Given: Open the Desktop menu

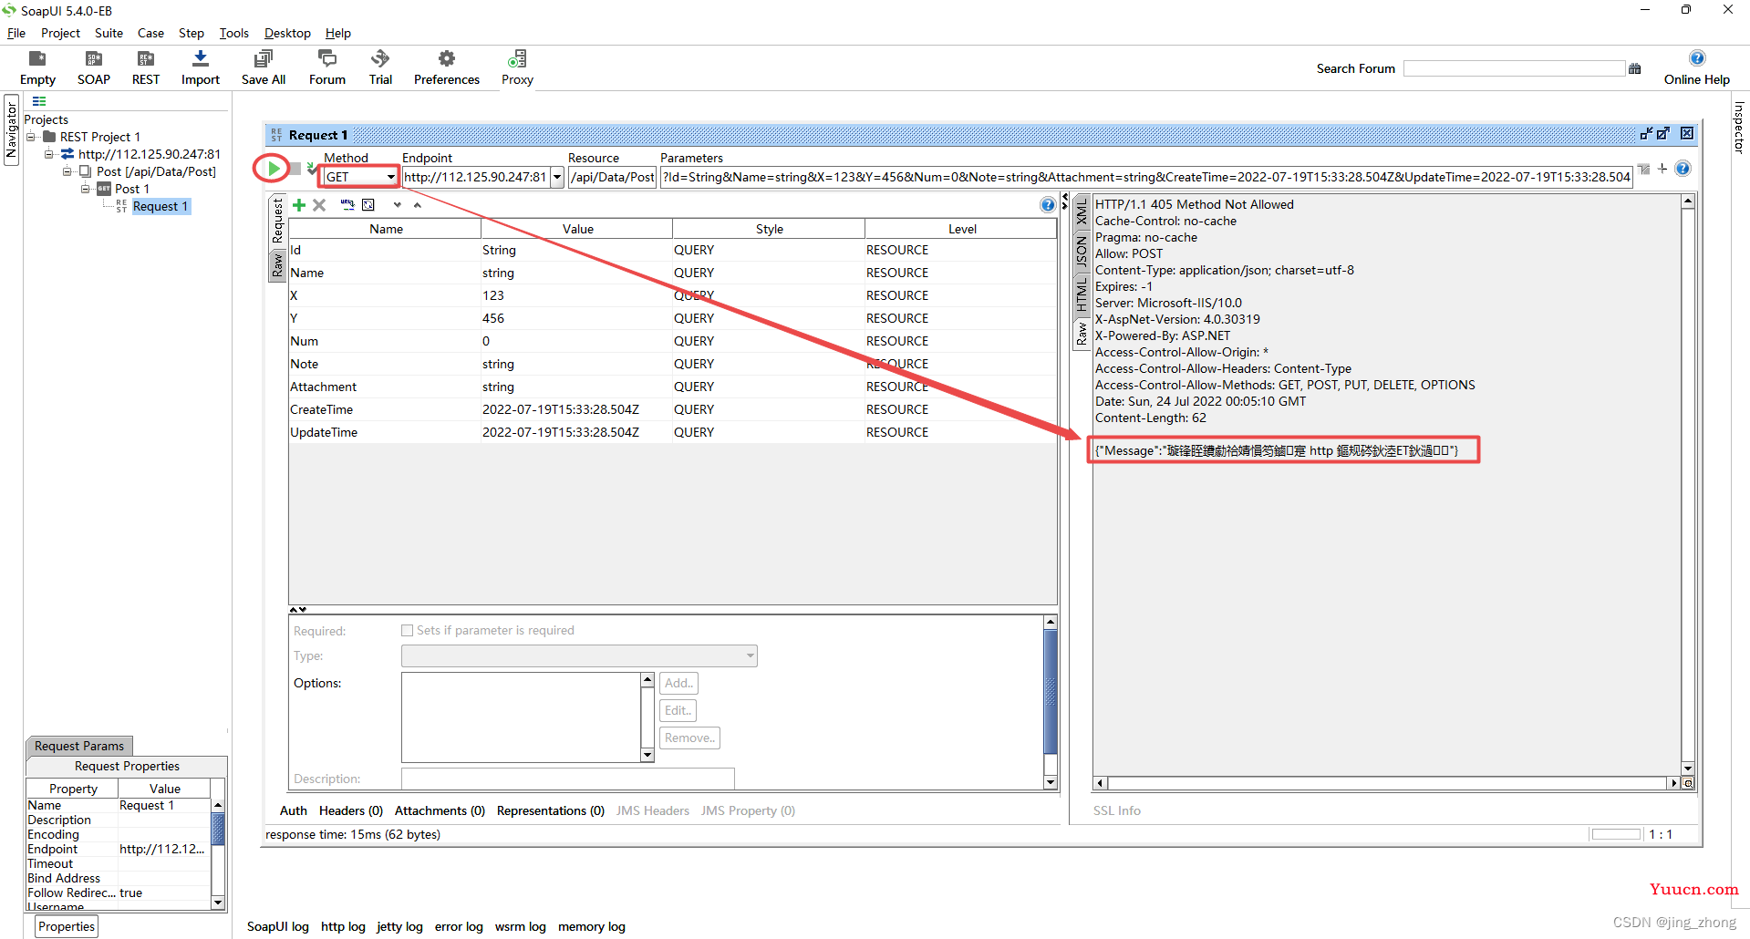Looking at the screenshot, I should pyautogui.click(x=287, y=33).
